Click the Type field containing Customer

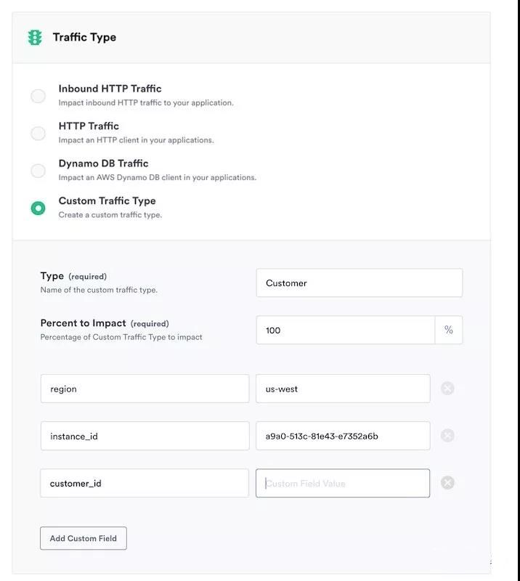[359, 283]
